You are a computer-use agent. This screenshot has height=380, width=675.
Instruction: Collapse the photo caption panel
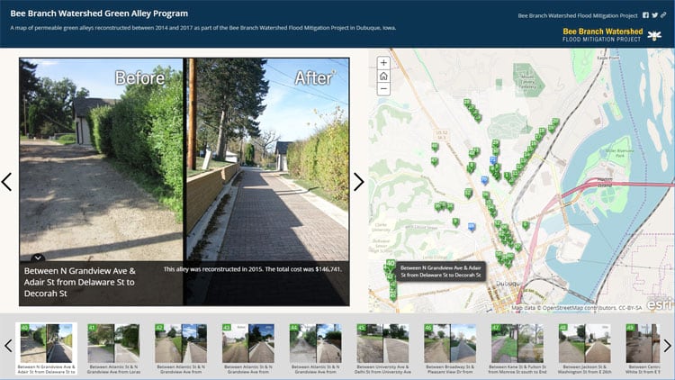38,258
